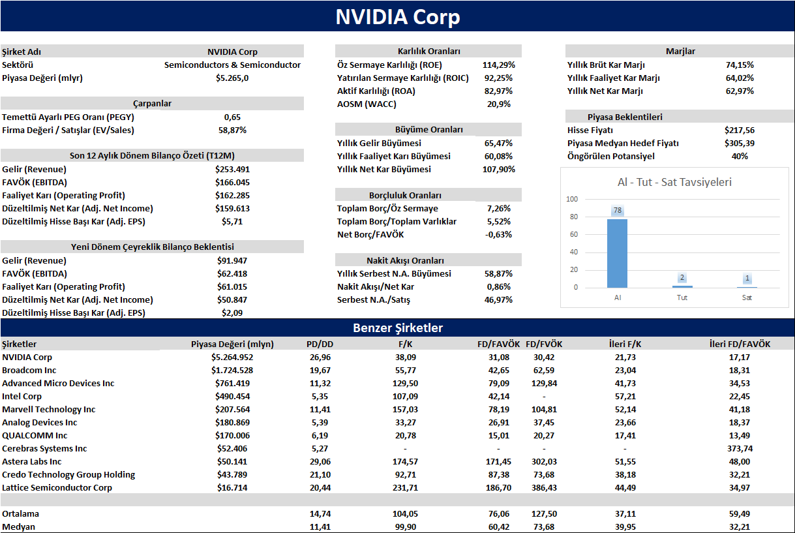Select NVIDIA Corp İleri F/K value 21,73

coord(625,357)
